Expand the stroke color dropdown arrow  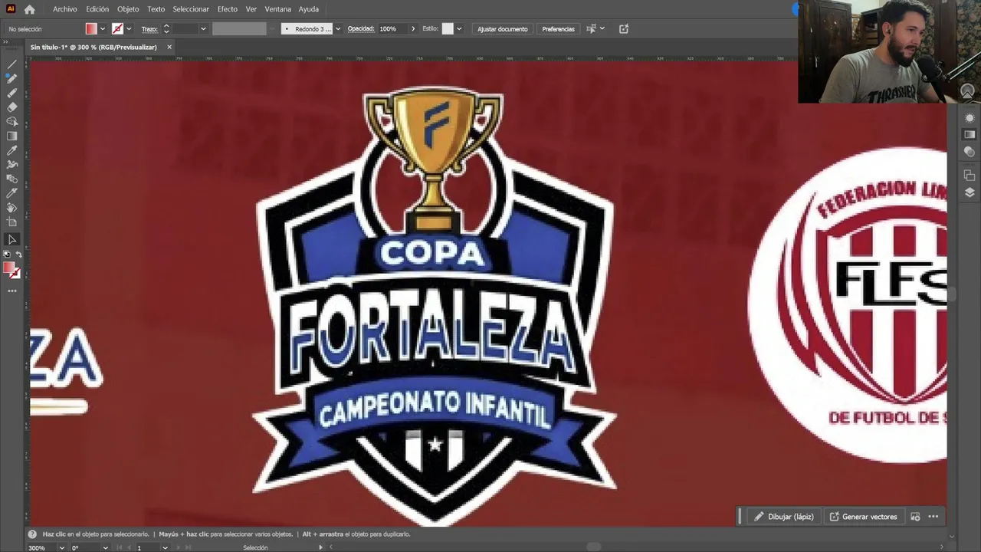[x=129, y=29]
